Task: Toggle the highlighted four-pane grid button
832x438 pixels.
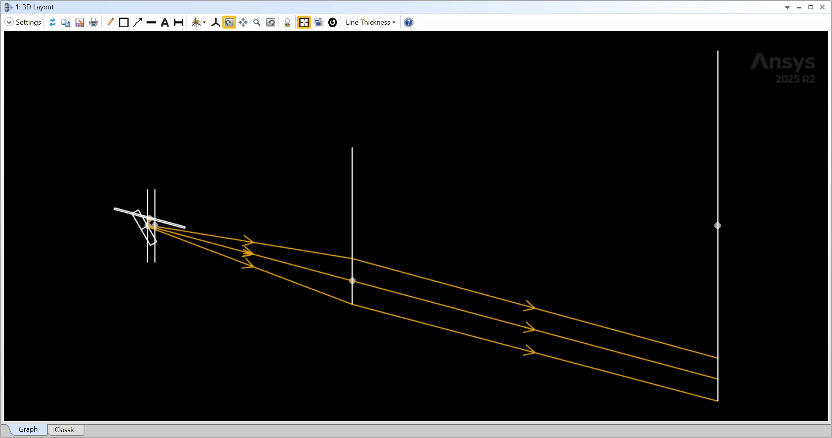Action: point(304,22)
